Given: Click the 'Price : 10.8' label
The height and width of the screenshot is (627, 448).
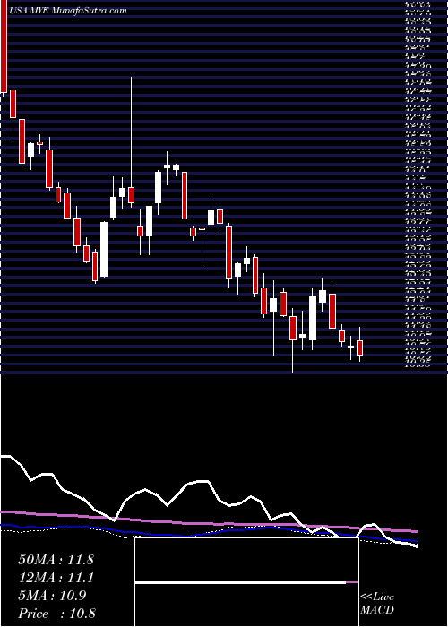Looking at the screenshot, I should pos(56,614).
